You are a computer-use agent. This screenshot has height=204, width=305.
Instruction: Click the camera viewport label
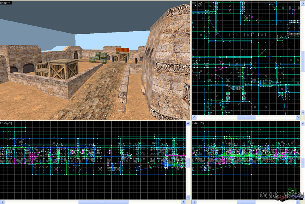click(5, 3)
